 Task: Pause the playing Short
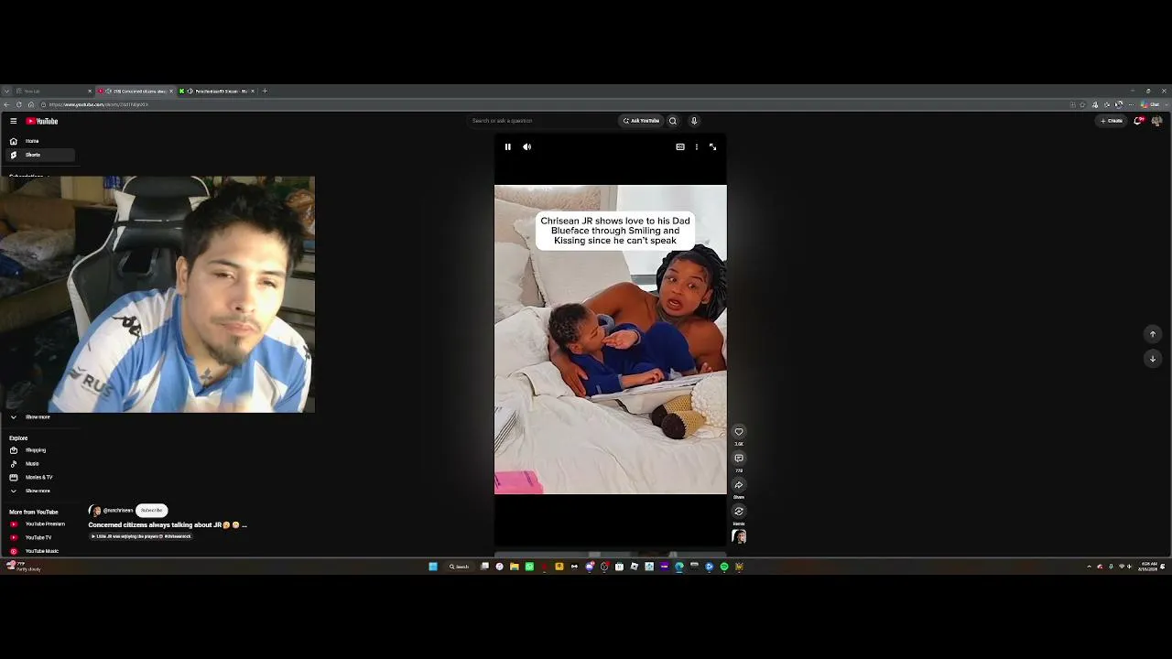[508, 146]
